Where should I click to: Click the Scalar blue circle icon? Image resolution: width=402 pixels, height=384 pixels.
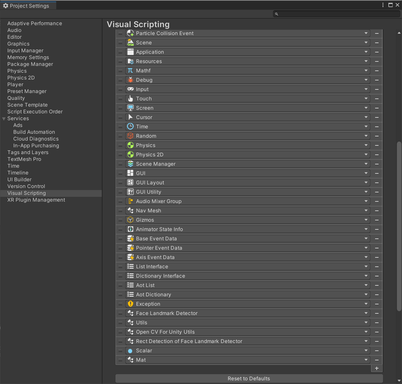pyautogui.click(x=130, y=351)
